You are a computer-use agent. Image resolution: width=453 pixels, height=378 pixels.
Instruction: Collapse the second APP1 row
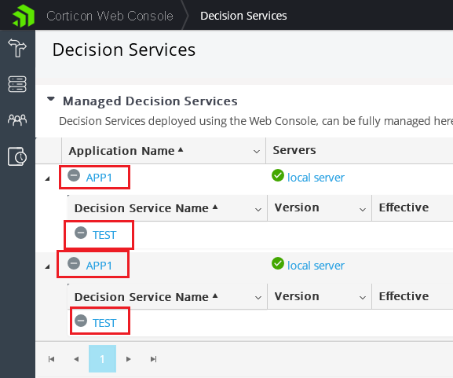point(48,267)
